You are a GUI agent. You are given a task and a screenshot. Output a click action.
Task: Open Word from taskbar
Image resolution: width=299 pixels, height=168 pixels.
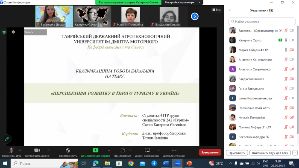[x=166, y=163]
